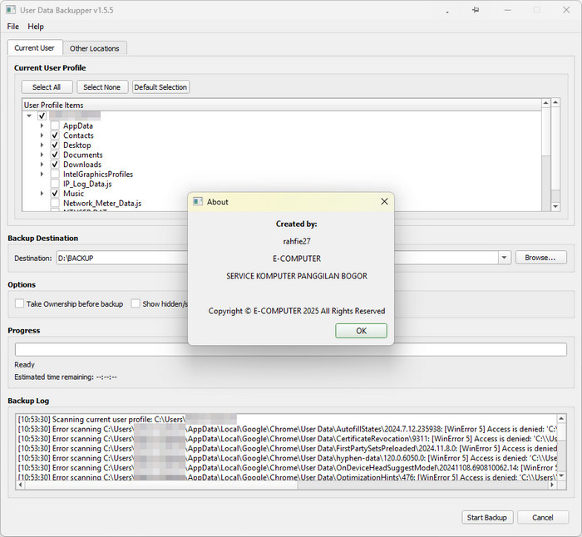Click the Browse... destination button
The width and height of the screenshot is (582, 537).
(x=540, y=258)
